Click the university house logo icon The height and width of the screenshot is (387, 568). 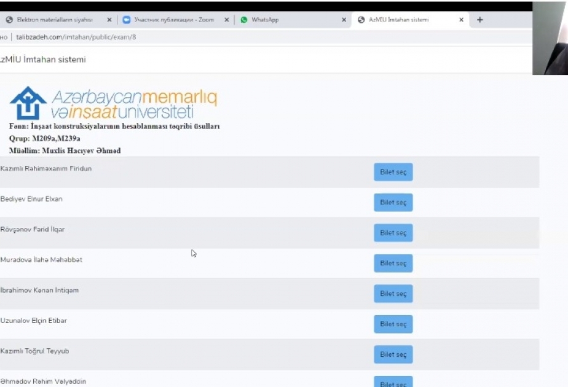tap(28, 103)
